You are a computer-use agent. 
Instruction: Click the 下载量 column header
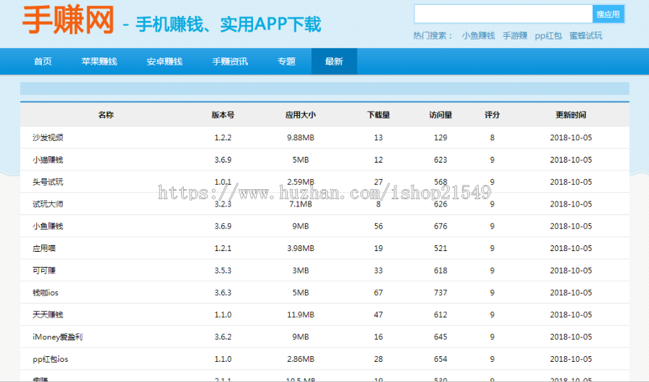(x=379, y=115)
